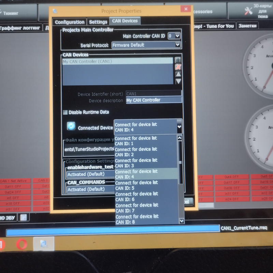Click the TunerStudio taskbar window icon
Screen dimensions: 273x273
(44, 244)
